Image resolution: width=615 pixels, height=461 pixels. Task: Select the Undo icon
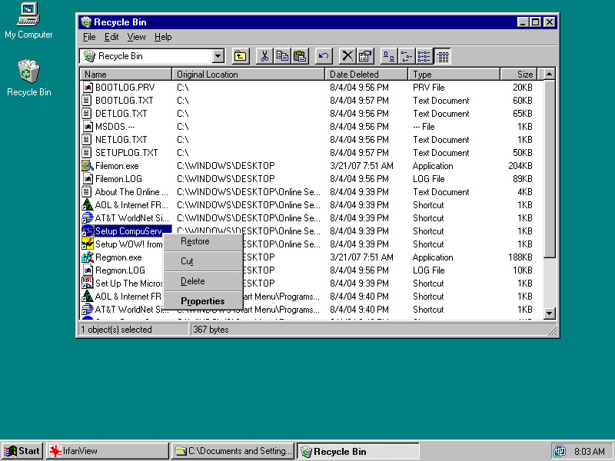(x=323, y=55)
